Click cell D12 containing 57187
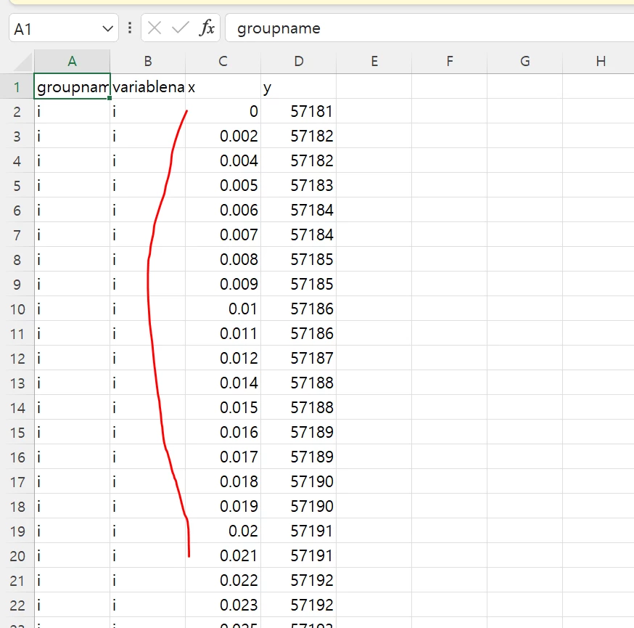Viewport: 634px width, 628px height. tap(298, 358)
